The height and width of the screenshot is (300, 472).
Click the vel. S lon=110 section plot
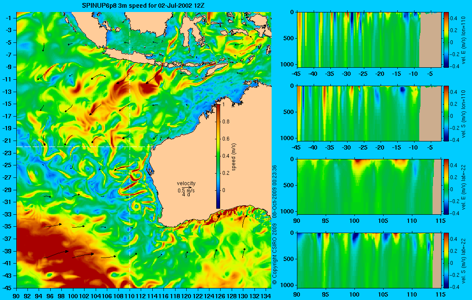point(369,113)
